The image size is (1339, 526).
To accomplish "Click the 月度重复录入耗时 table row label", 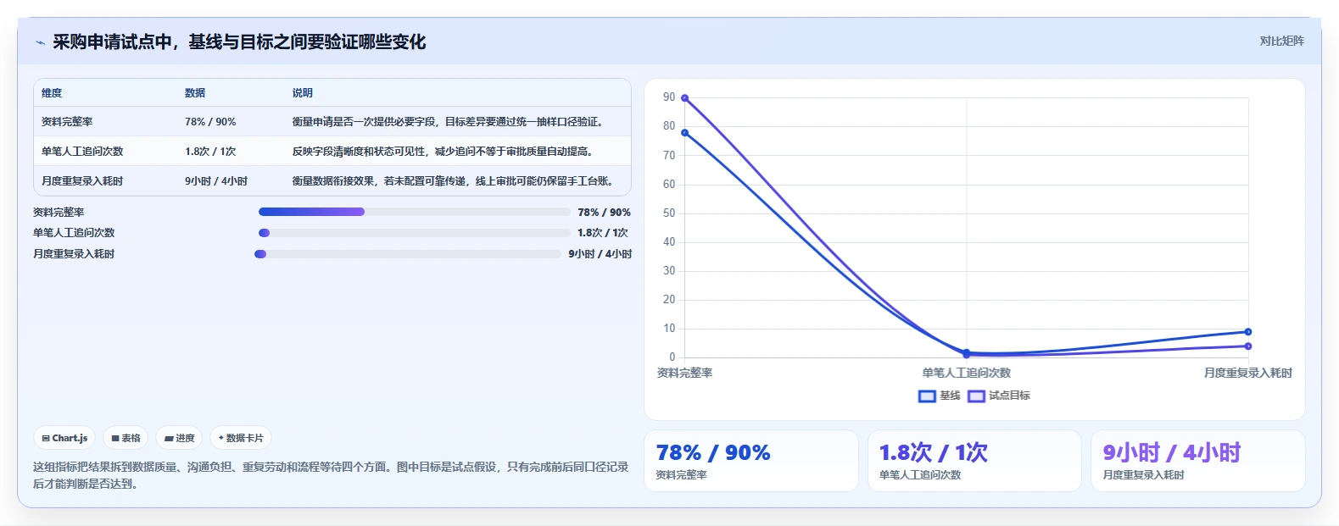I will (x=82, y=181).
